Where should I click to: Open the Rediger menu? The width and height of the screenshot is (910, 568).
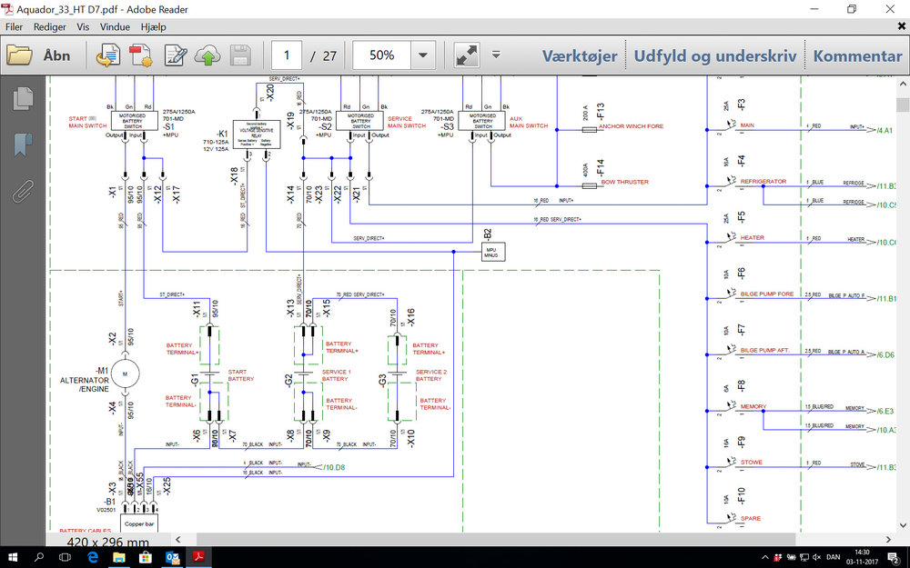(x=50, y=26)
